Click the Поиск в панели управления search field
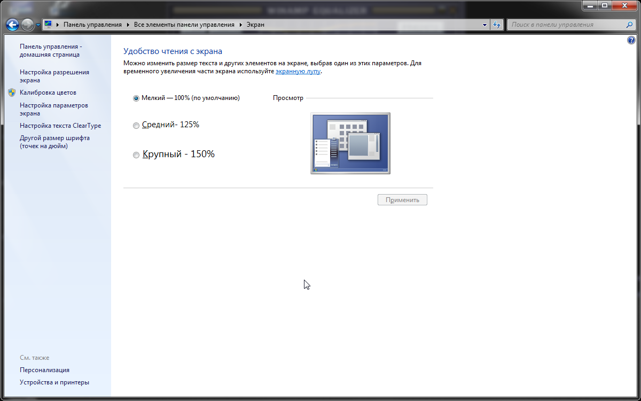 coord(566,25)
